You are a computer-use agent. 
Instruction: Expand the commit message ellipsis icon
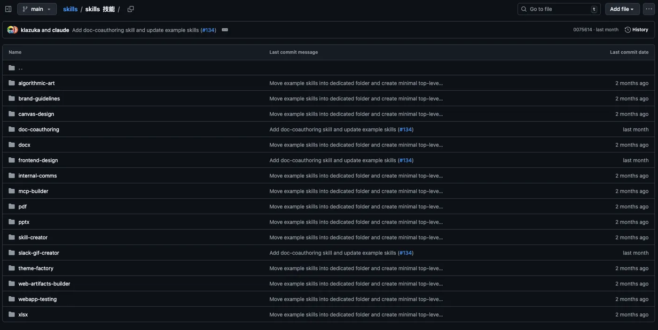[225, 30]
